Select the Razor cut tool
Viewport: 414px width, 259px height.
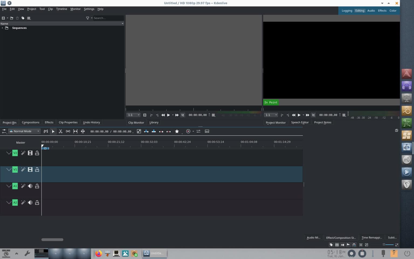pyautogui.click(x=61, y=131)
